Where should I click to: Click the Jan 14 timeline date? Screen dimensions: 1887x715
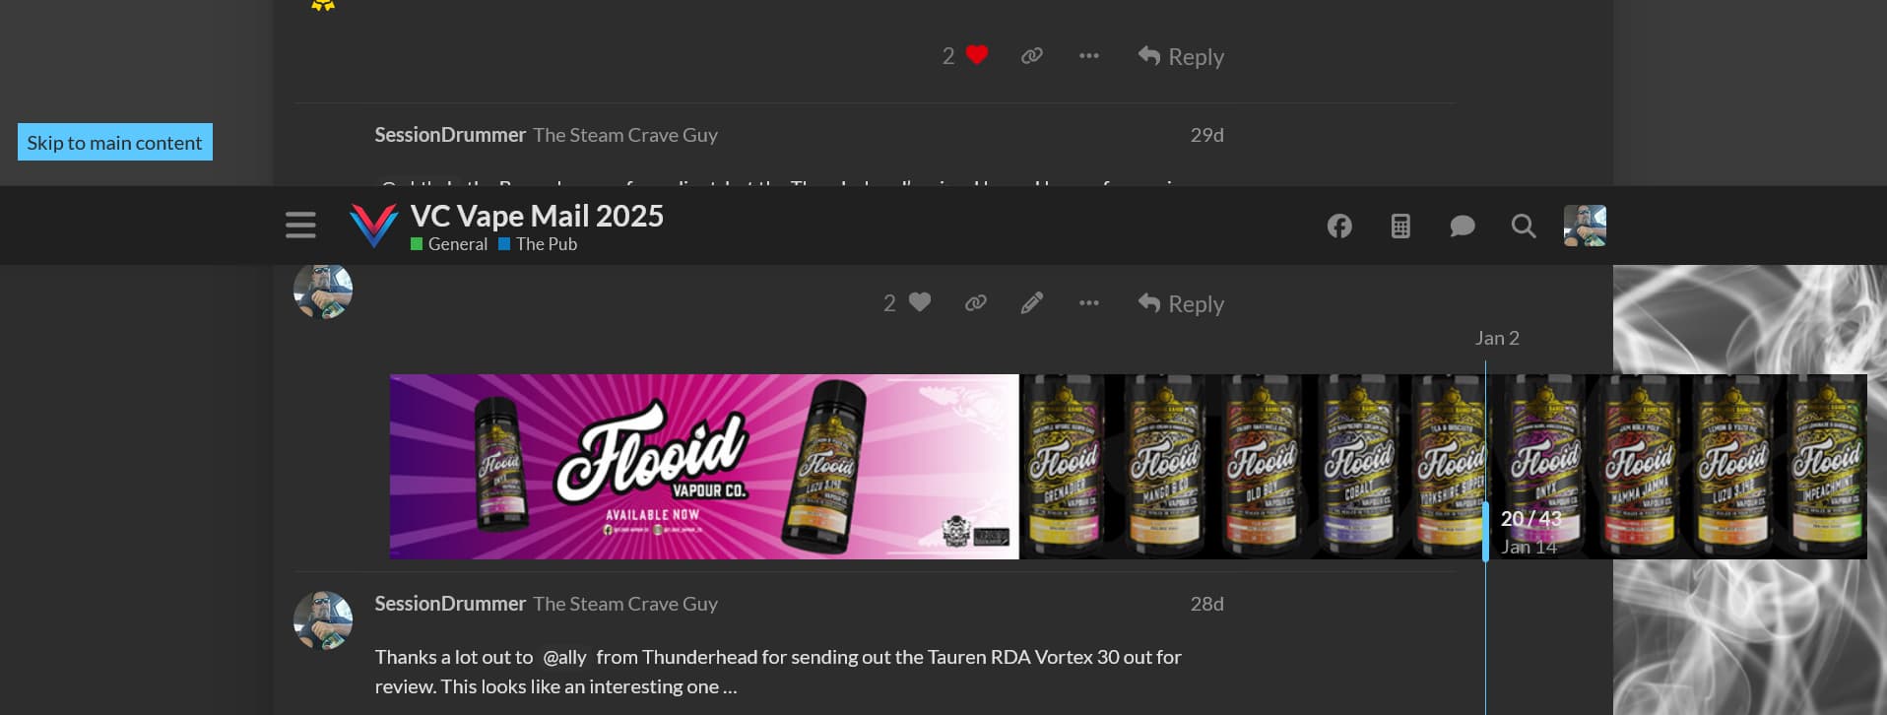1529,547
